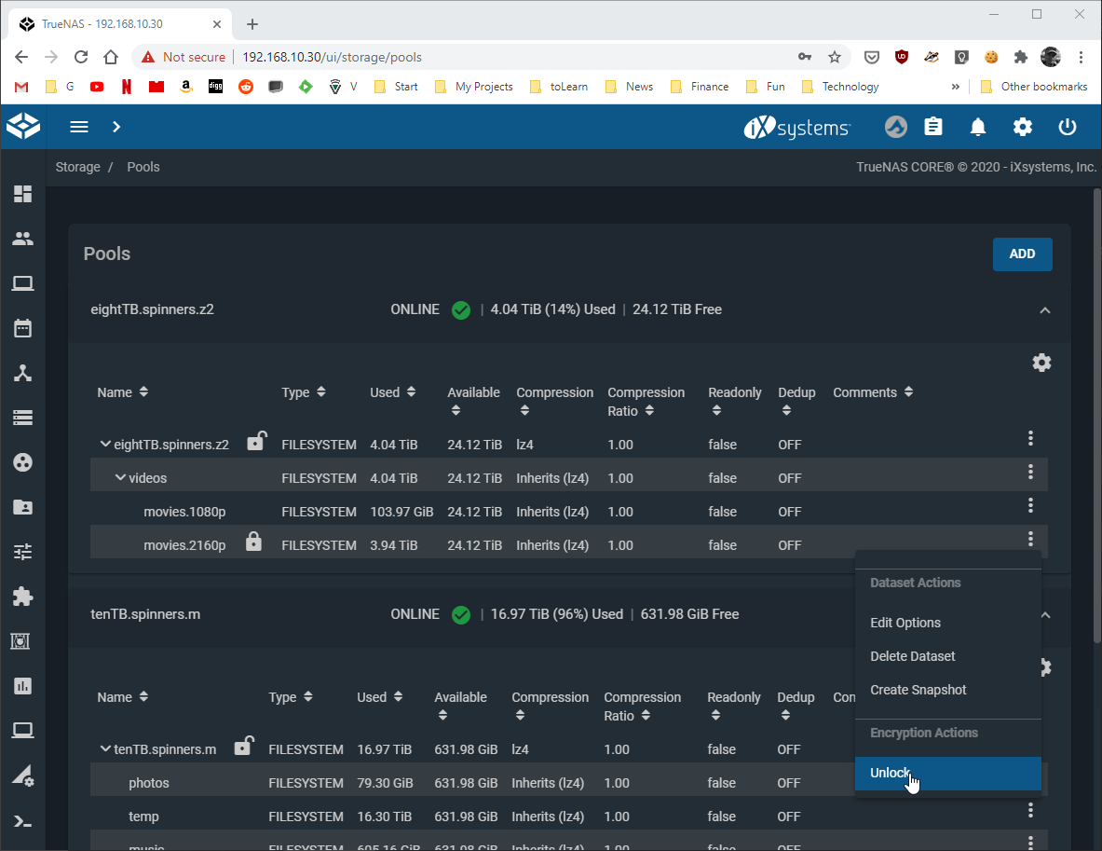
Task: Click the TrueCommand status icon
Action: pos(895,127)
